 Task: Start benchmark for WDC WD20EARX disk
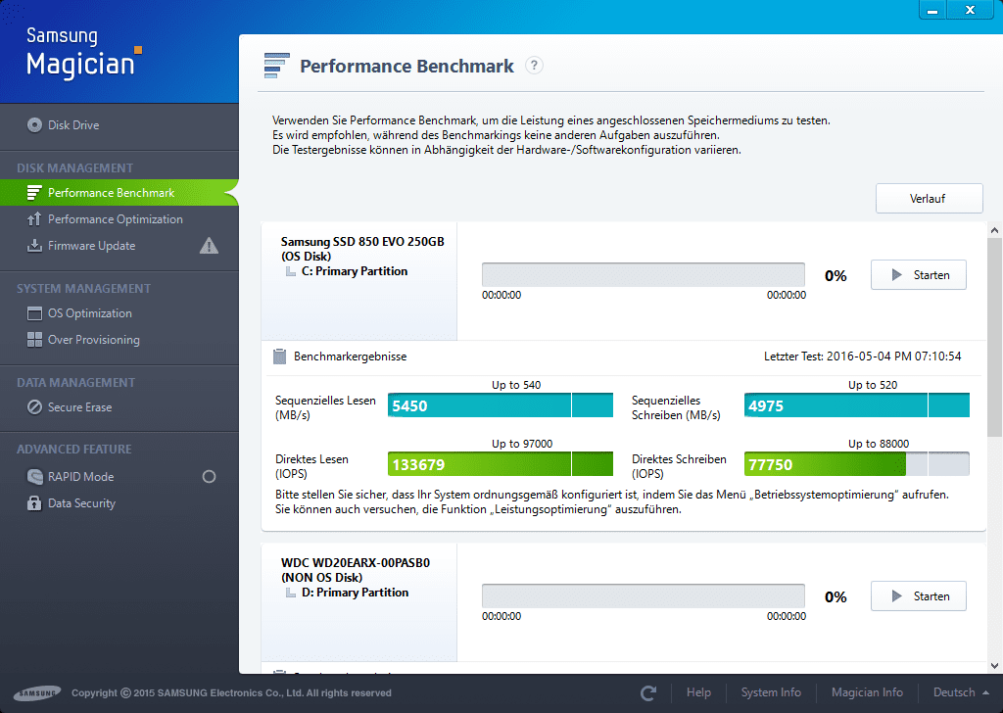(918, 596)
